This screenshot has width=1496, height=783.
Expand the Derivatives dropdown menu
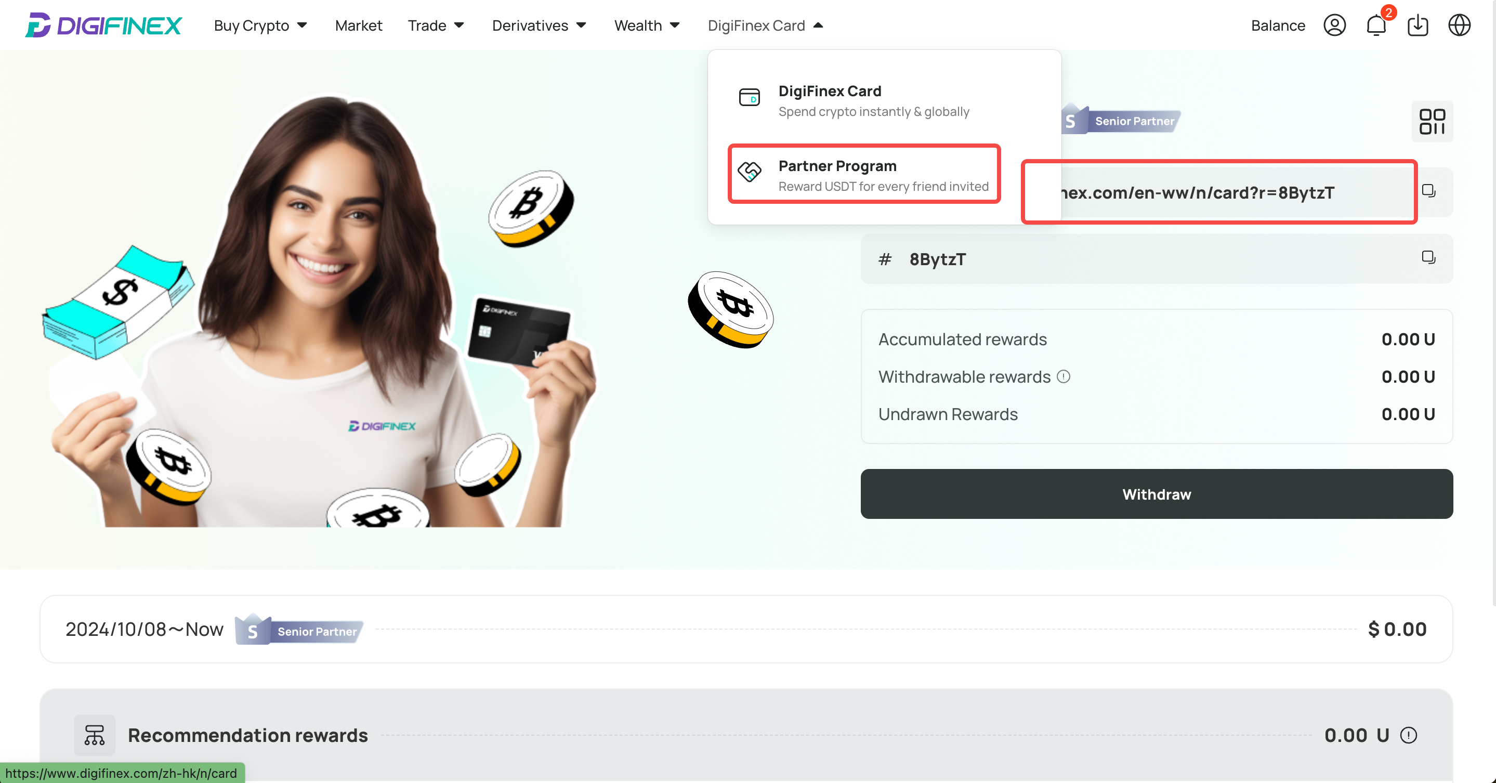539,25
